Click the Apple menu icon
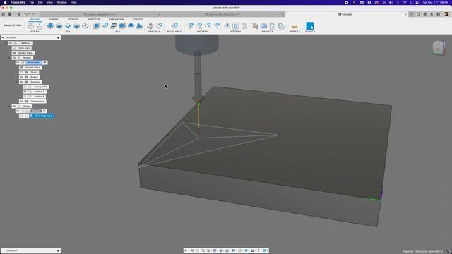 click(5, 2)
